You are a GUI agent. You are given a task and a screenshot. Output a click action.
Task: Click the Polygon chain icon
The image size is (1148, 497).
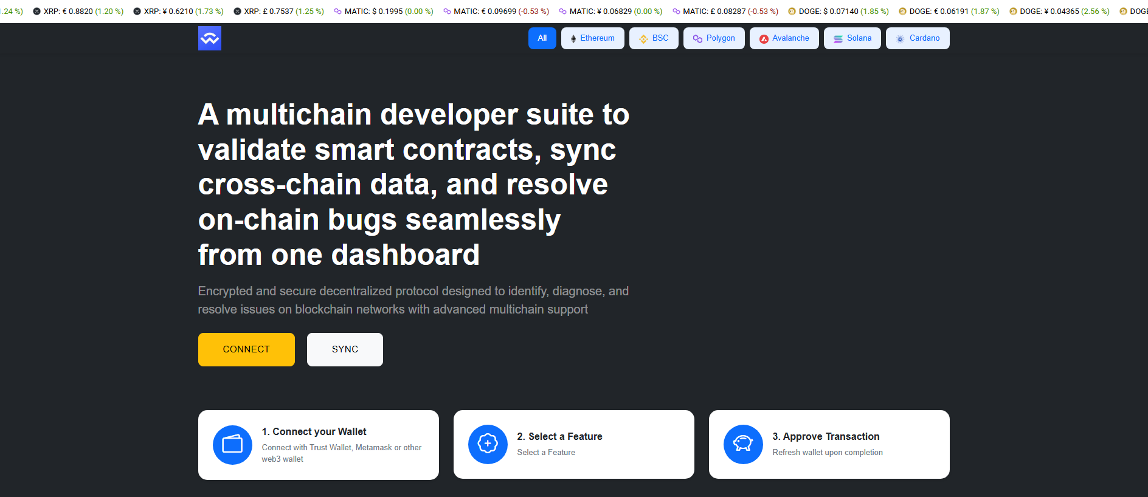pyautogui.click(x=697, y=39)
